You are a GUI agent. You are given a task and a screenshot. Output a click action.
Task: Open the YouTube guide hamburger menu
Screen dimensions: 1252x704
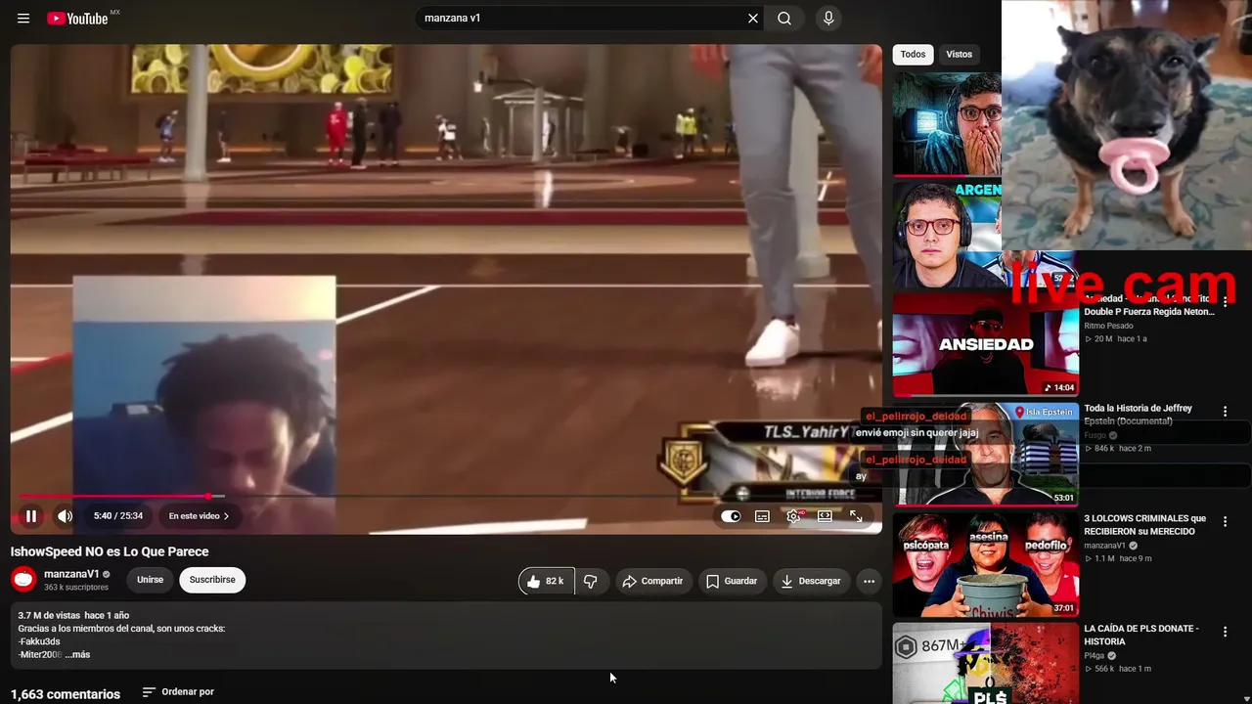23,19
